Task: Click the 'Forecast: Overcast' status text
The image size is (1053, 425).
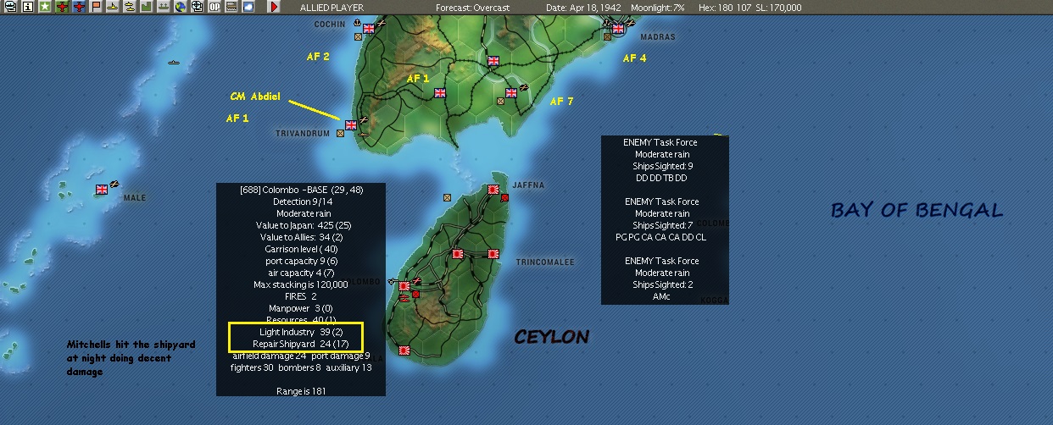Action: point(472,8)
